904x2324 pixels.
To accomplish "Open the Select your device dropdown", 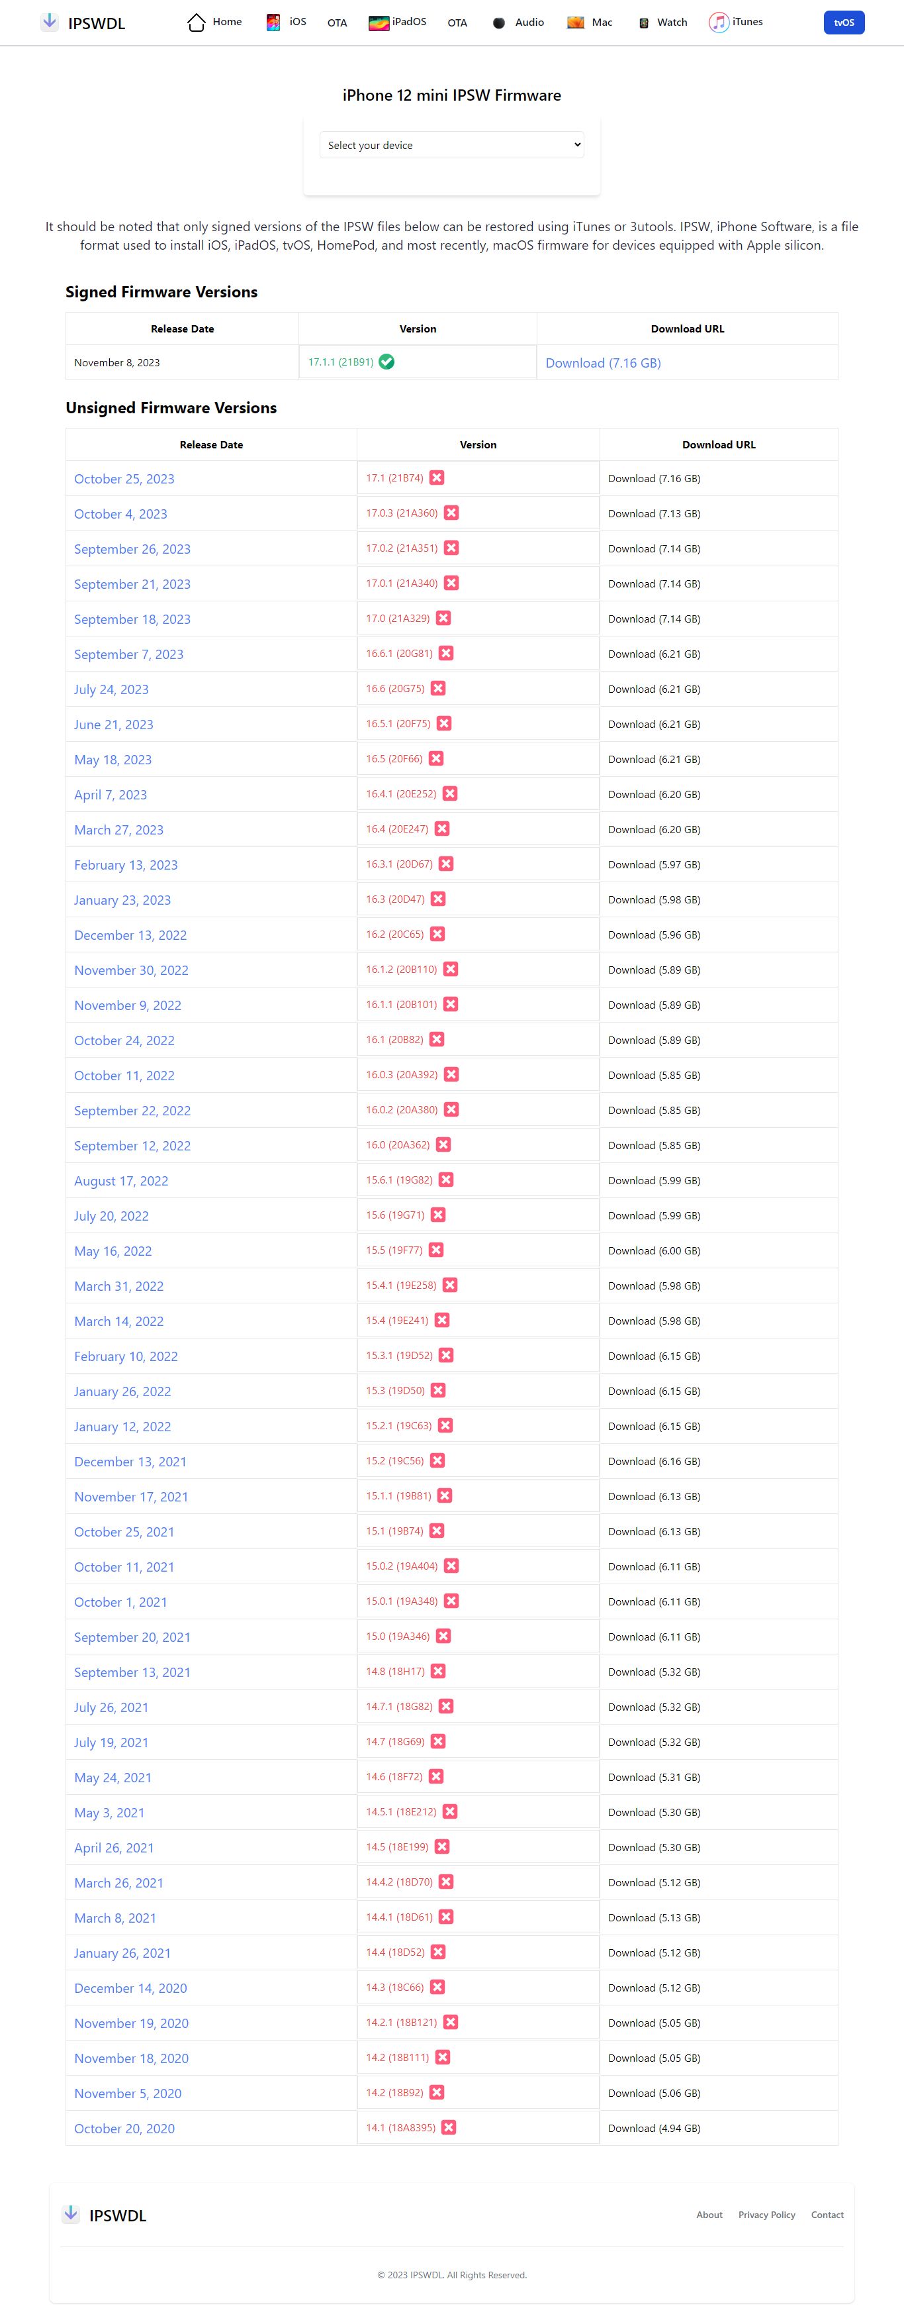I will point(451,145).
